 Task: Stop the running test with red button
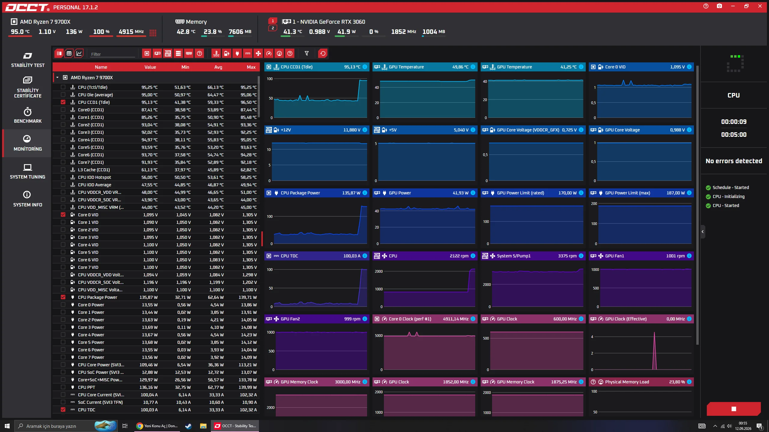[x=734, y=409]
